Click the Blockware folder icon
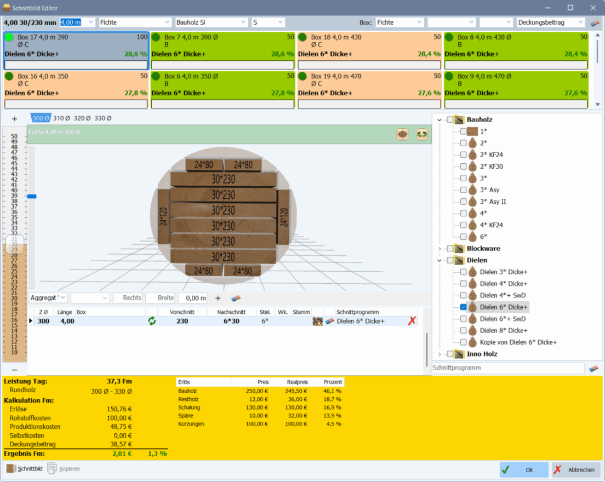The image size is (605, 482). pyautogui.click(x=459, y=248)
